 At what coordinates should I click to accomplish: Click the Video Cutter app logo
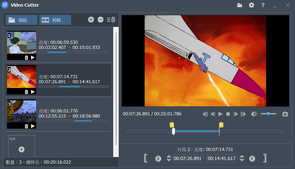click(5, 5)
